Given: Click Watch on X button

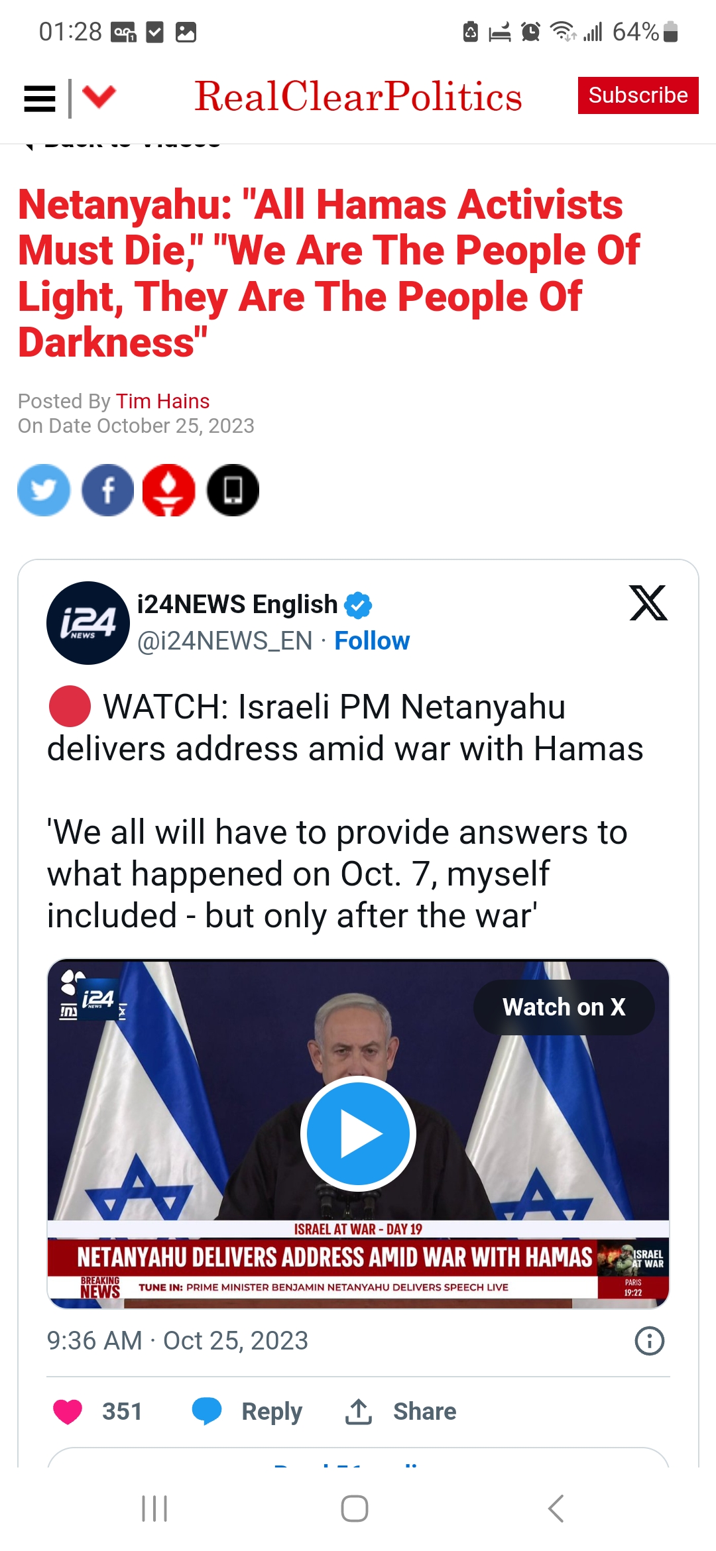Looking at the screenshot, I should 564,1007.
